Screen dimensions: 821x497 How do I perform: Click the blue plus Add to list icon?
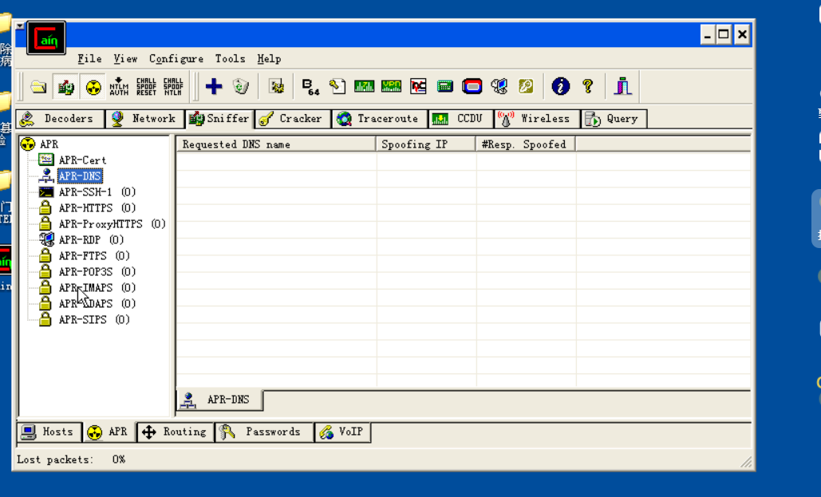coord(214,86)
